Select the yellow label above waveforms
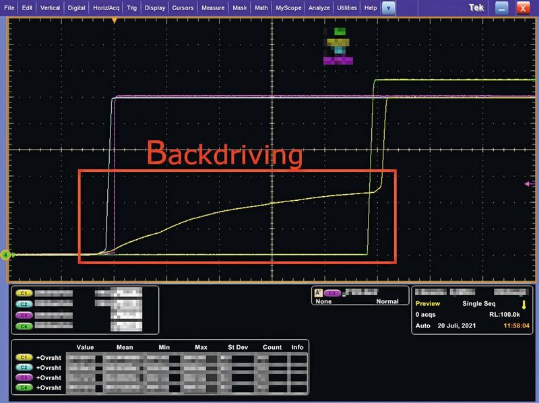Viewport: 539px width, 403px height. pos(338,42)
